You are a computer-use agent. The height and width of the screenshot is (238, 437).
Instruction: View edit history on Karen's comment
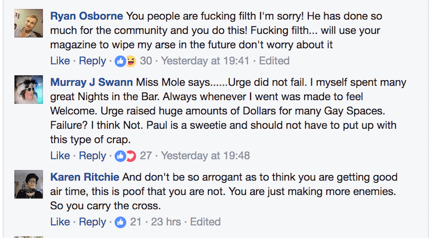point(205,222)
